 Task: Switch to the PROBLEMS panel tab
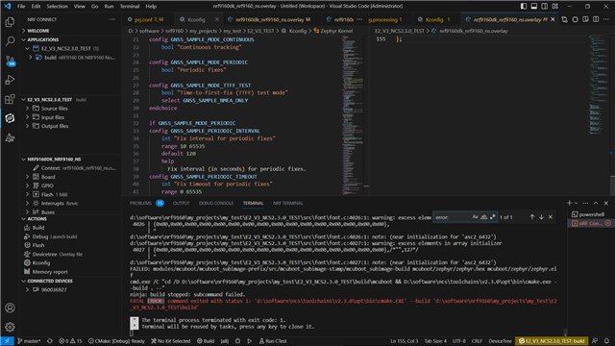click(x=141, y=203)
